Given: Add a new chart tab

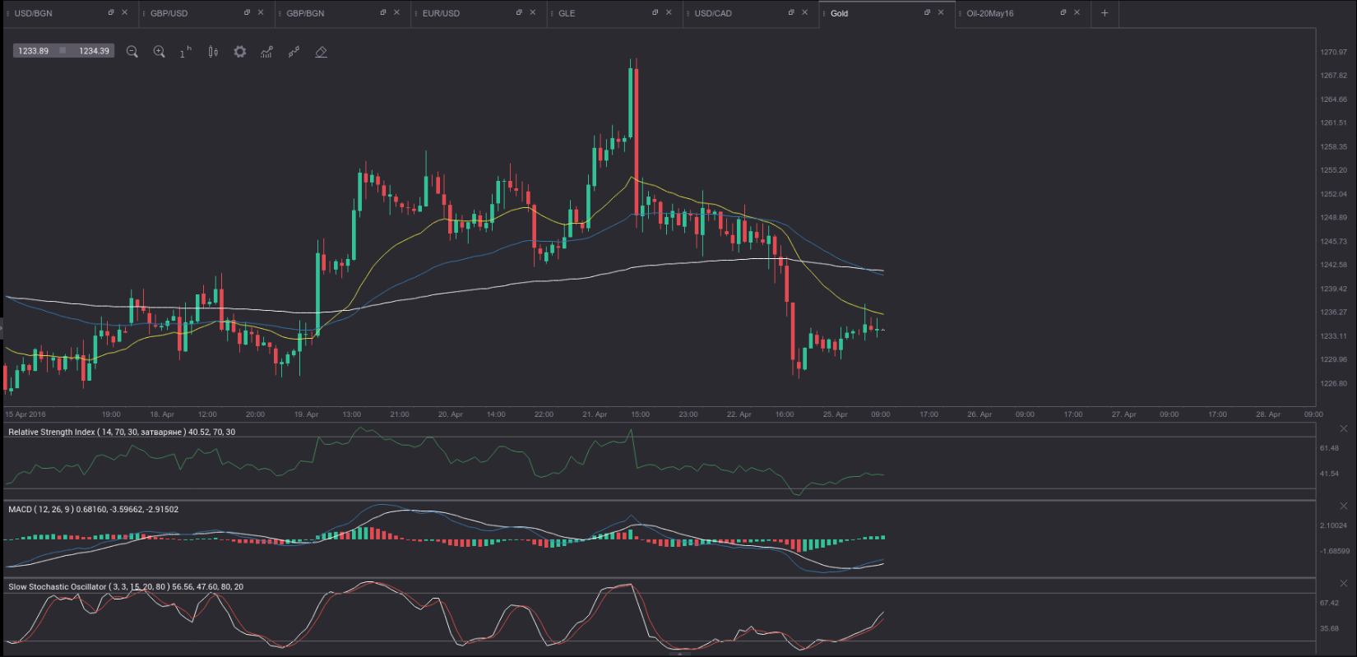Looking at the screenshot, I should coord(1105,13).
